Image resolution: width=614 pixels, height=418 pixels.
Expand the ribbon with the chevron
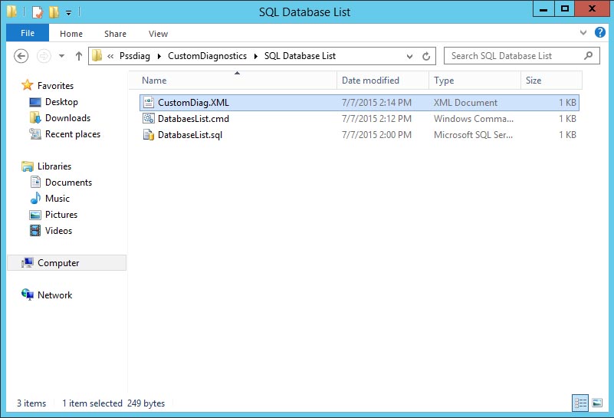pyautogui.click(x=583, y=32)
